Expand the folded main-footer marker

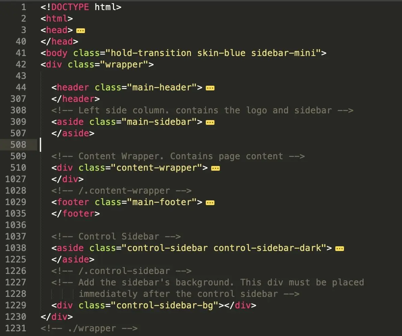click(x=210, y=203)
